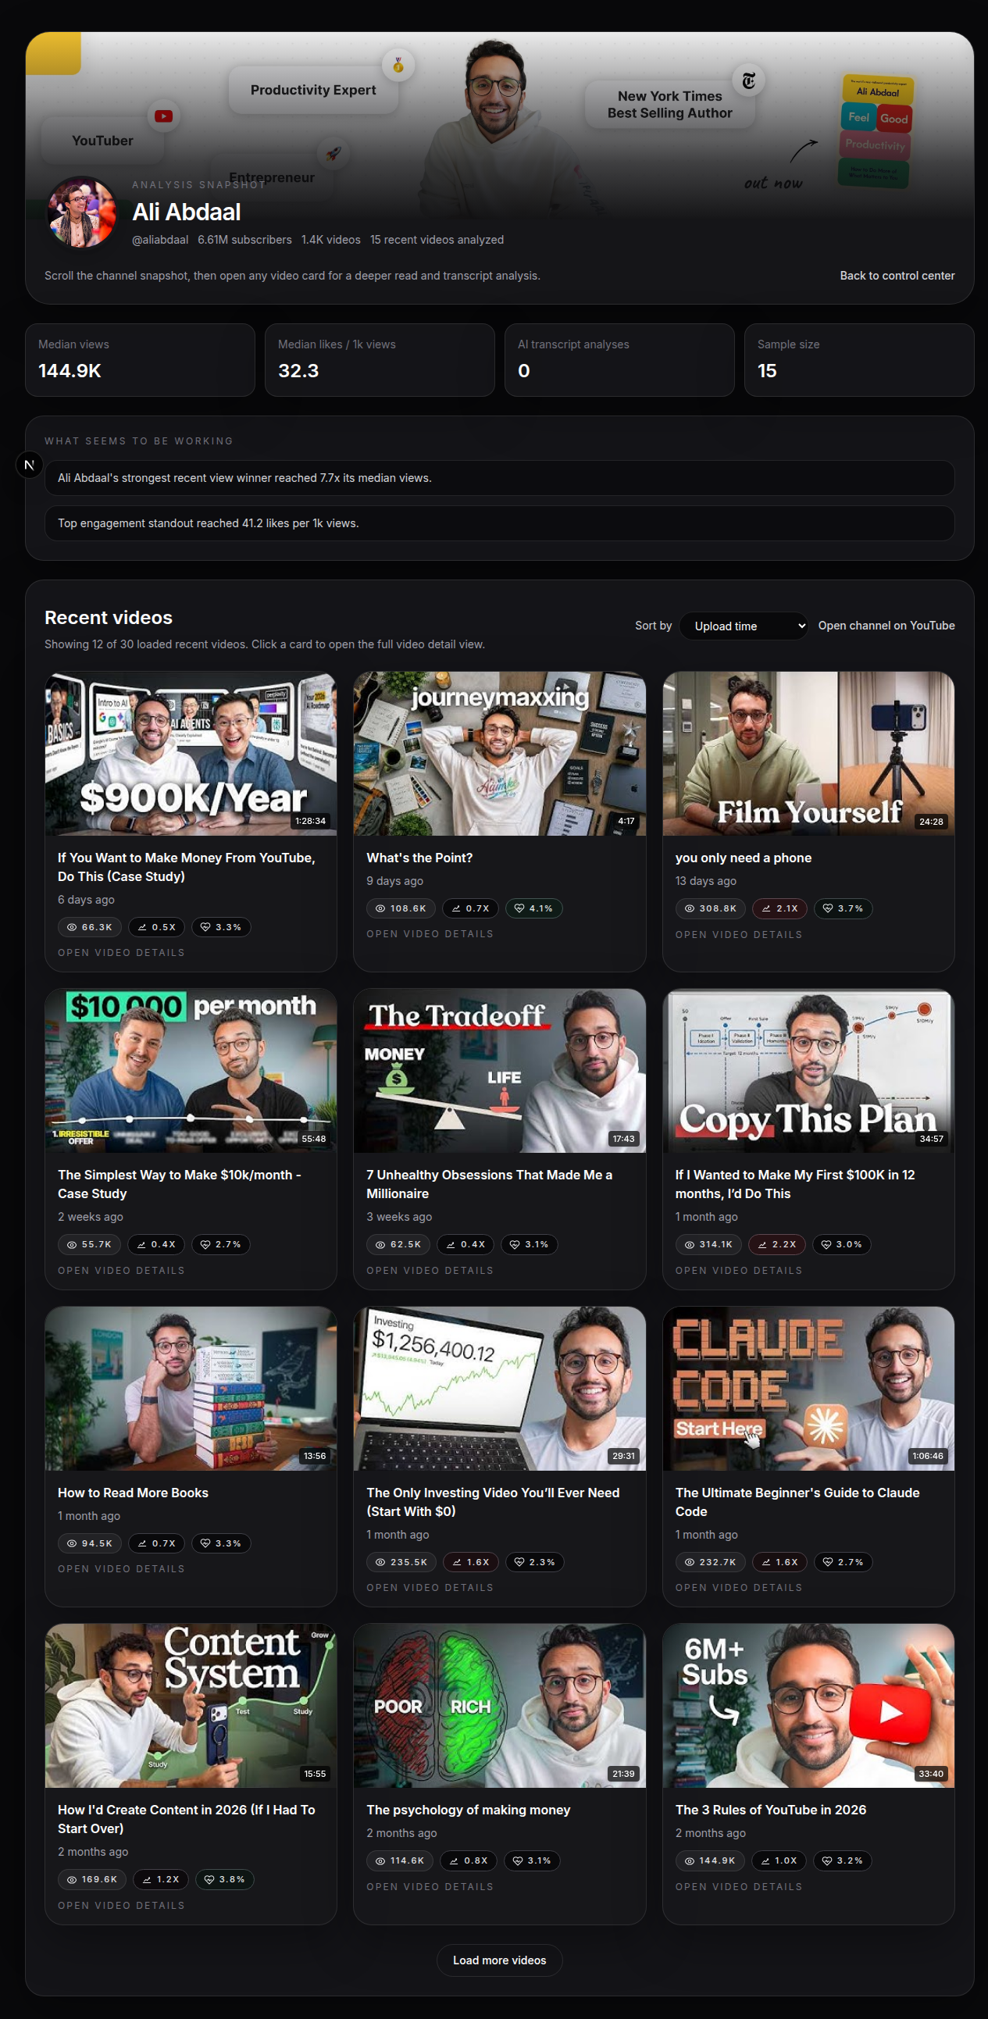Click the Median views stat card
Viewport: 988px width, 2019px height.
[141, 360]
